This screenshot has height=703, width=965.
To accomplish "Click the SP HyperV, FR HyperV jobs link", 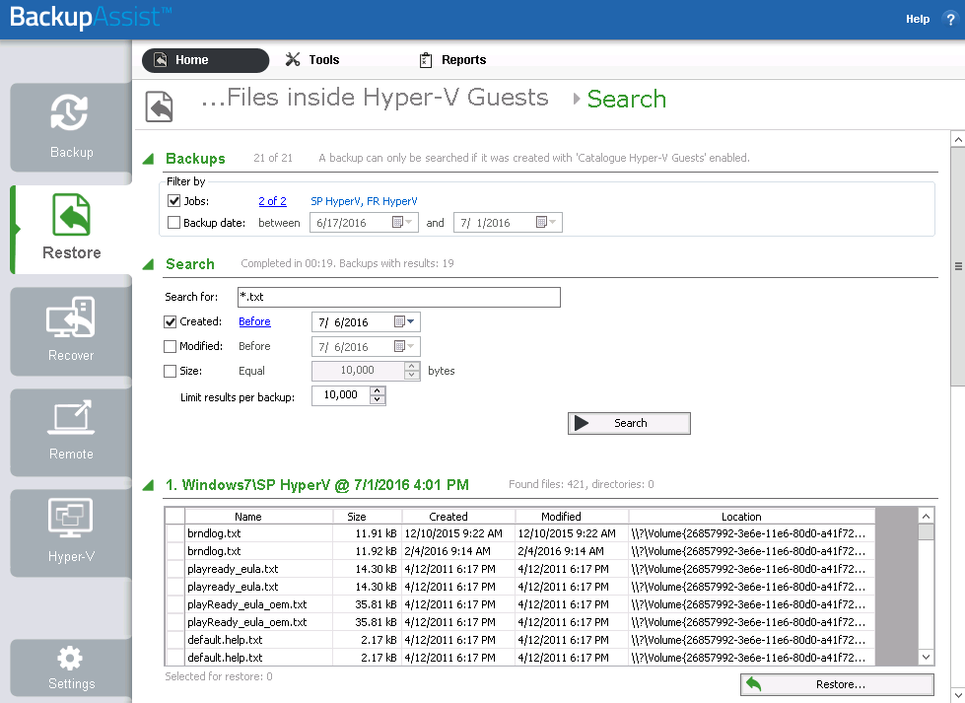I will coord(364,201).
